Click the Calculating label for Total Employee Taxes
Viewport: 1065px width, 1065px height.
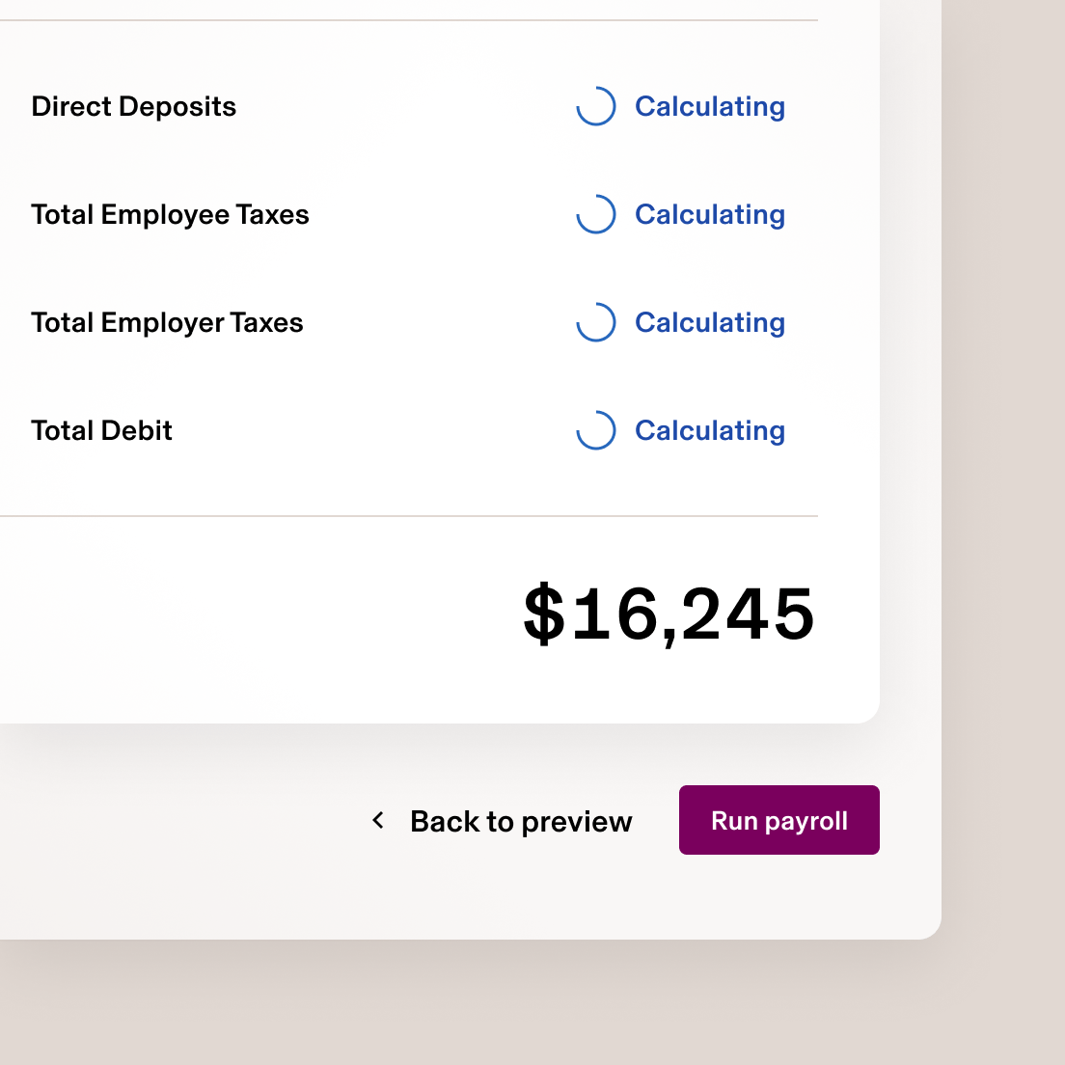click(709, 215)
